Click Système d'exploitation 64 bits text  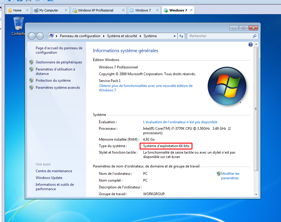tap(166, 146)
